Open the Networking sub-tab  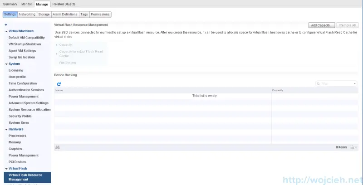coord(27,15)
